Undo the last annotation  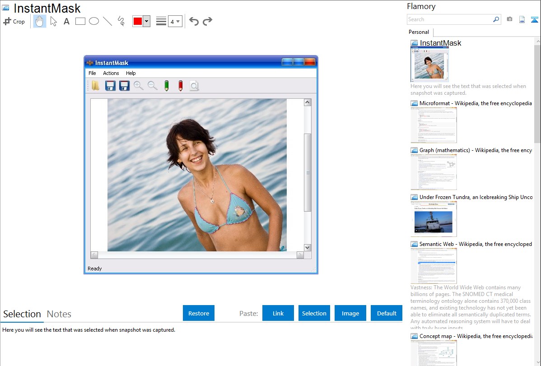click(194, 21)
